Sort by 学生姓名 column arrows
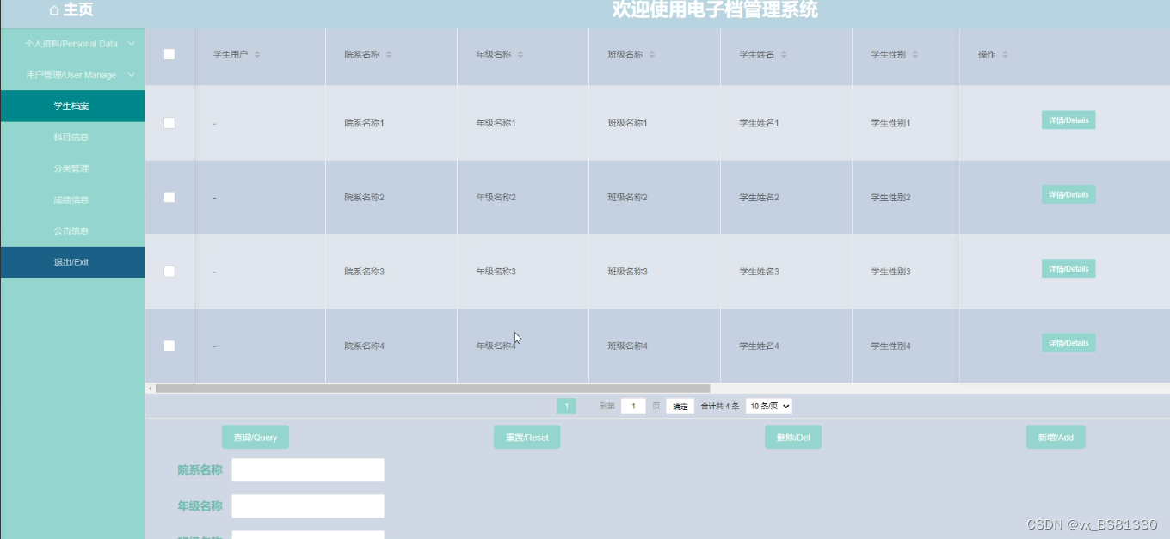 click(x=784, y=54)
